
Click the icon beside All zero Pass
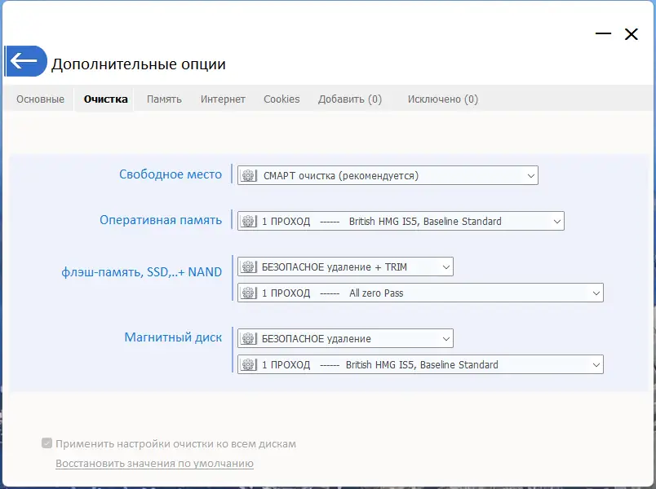point(249,293)
